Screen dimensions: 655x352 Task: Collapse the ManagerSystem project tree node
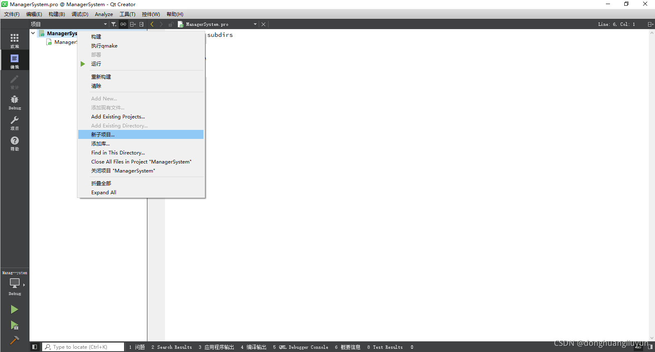click(33, 33)
